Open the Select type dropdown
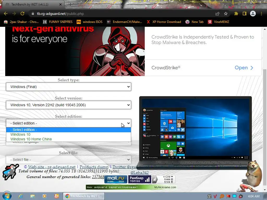This screenshot has width=267, height=200. click(x=69, y=87)
